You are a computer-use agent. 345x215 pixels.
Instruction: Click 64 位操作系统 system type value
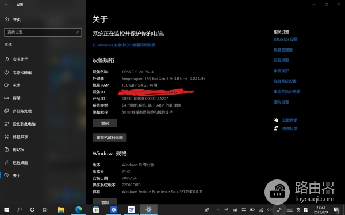pyautogui.click(x=151, y=105)
